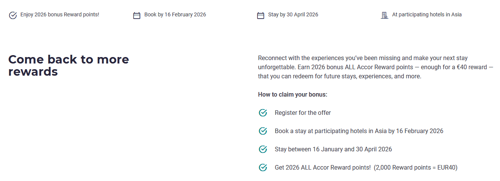Click At participating hotels in Asia text
The width and height of the screenshot is (500, 181).
[x=427, y=15]
